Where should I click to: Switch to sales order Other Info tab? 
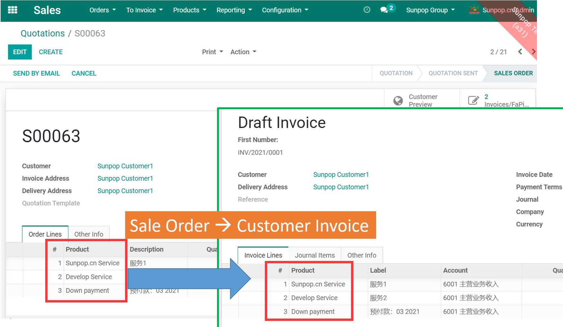(89, 234)
